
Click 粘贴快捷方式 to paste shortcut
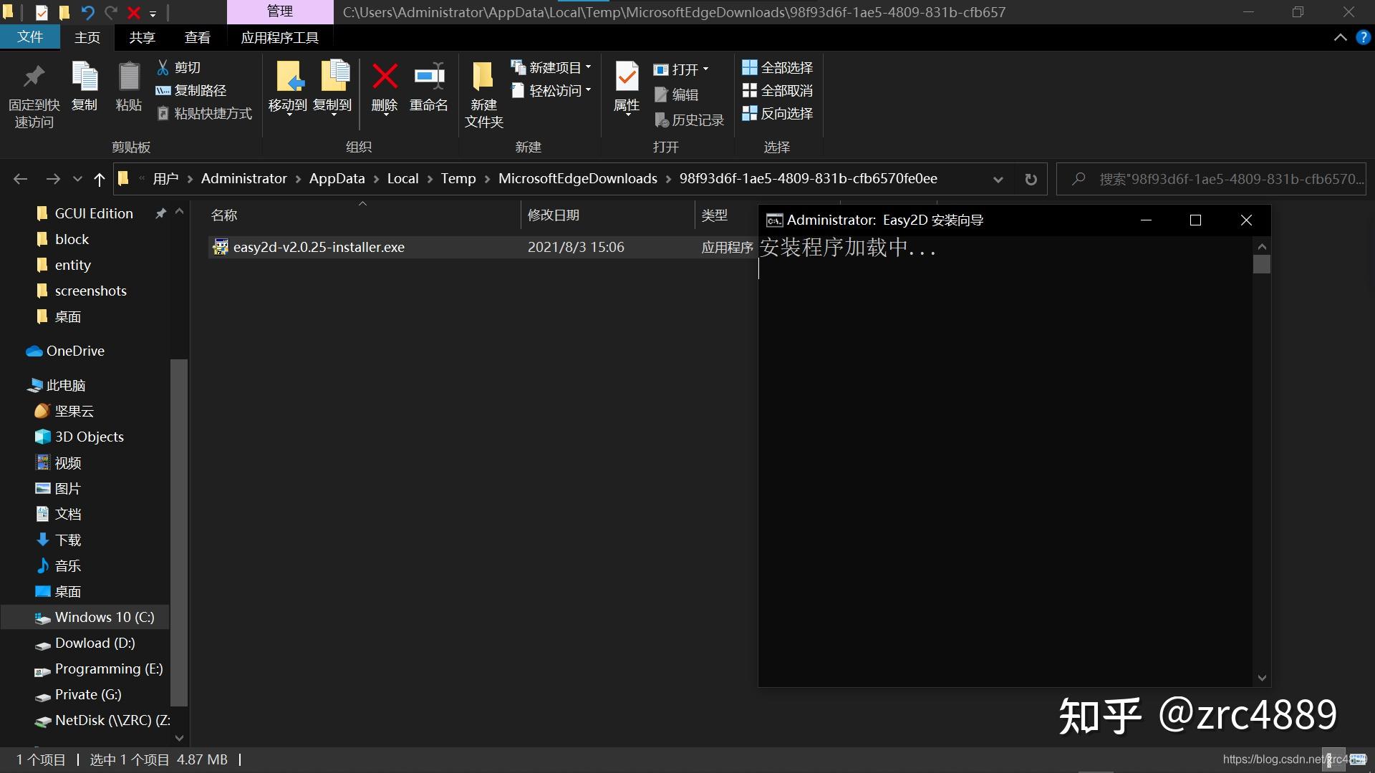tap(203, 113)
